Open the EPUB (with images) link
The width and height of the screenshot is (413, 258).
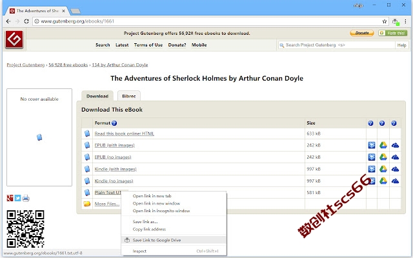coord(115,145)
